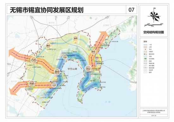Click the 空间结构规划图 map name label
The image size is (174, 122).
pyautogui.click(x=153, y=32)
